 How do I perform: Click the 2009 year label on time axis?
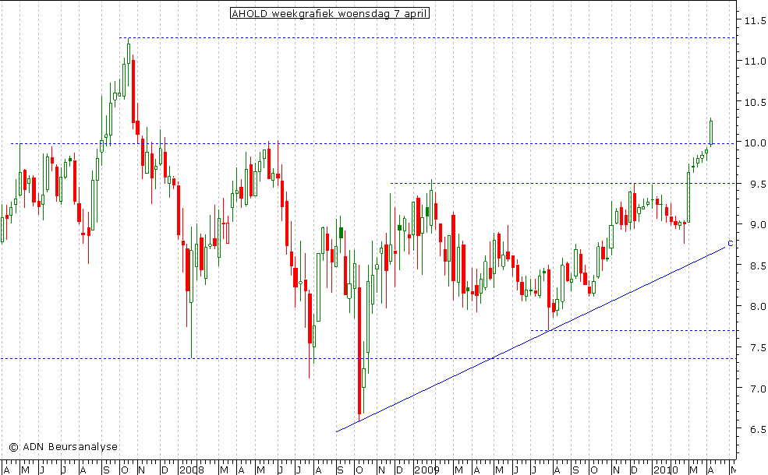coord(426,470)
